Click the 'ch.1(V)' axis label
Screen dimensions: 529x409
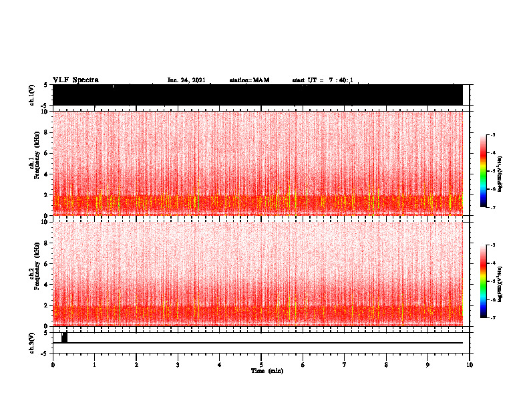tap(32, 95)
